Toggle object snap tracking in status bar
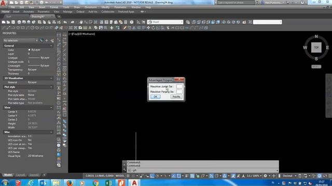 point(173,176)
